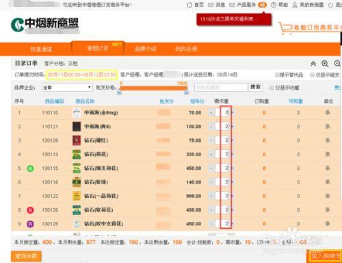Image resolution: width=342 pixels, height=263 pixels.
Task: Open 帮助 question mark icon
Action: click(274, 5)
